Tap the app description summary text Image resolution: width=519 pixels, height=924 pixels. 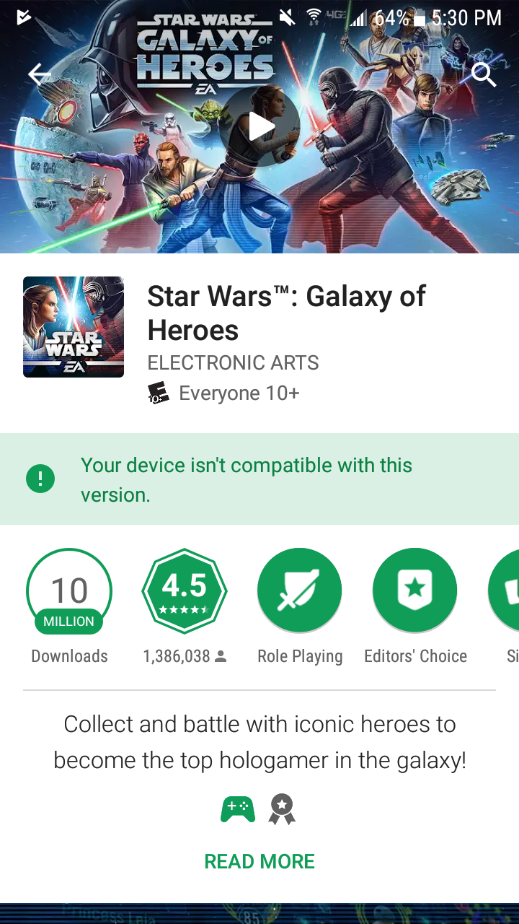pyautogui.click(x=259, y=741)
